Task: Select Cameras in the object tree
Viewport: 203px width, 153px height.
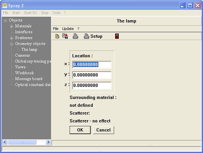Action: click(x=22, y=55)
